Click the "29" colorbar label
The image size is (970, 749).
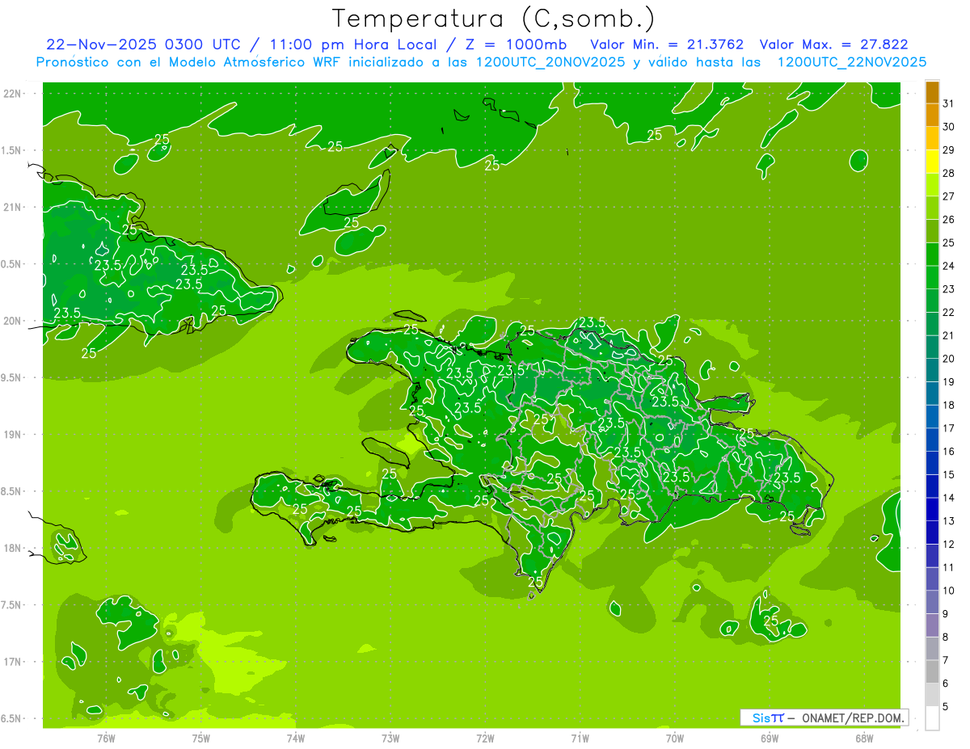coord(949,150)
